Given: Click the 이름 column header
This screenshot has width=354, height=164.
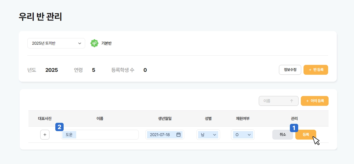Looking at the screenshot, I should click(100, 119).
